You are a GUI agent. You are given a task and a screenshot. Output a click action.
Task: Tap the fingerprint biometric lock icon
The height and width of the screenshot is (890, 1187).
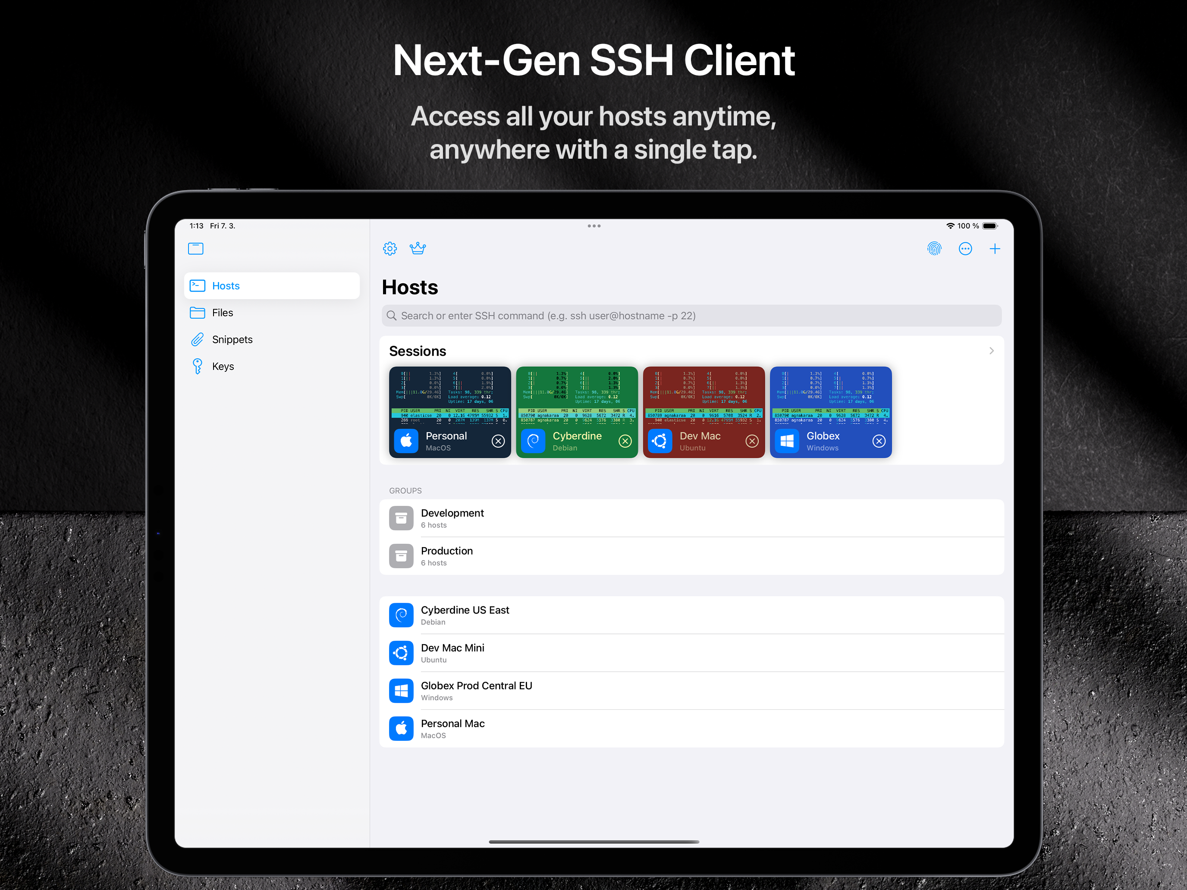(x=934, y=248)
